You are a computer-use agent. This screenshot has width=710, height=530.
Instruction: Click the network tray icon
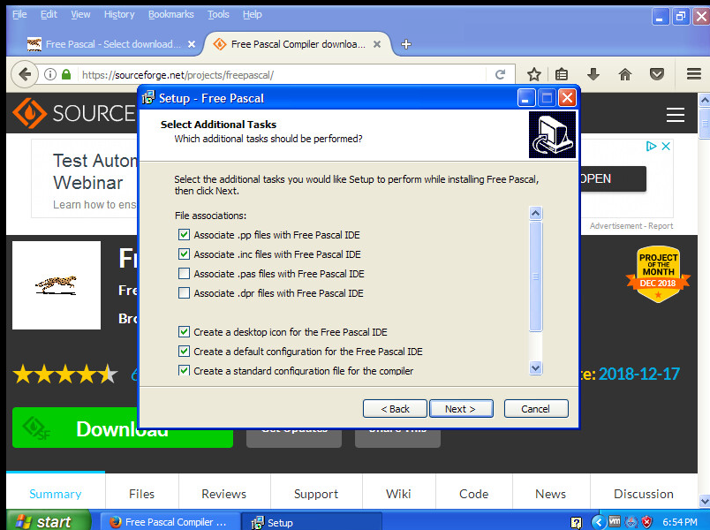(631, 522)
